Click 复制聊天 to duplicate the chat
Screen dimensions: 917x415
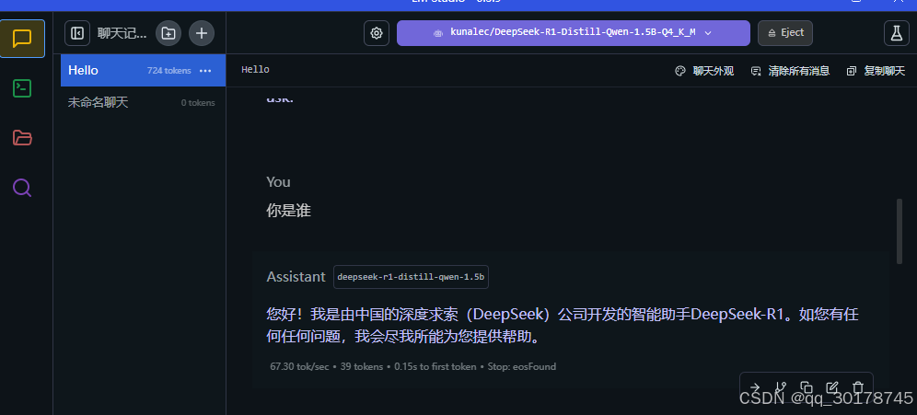coord(876,71)
